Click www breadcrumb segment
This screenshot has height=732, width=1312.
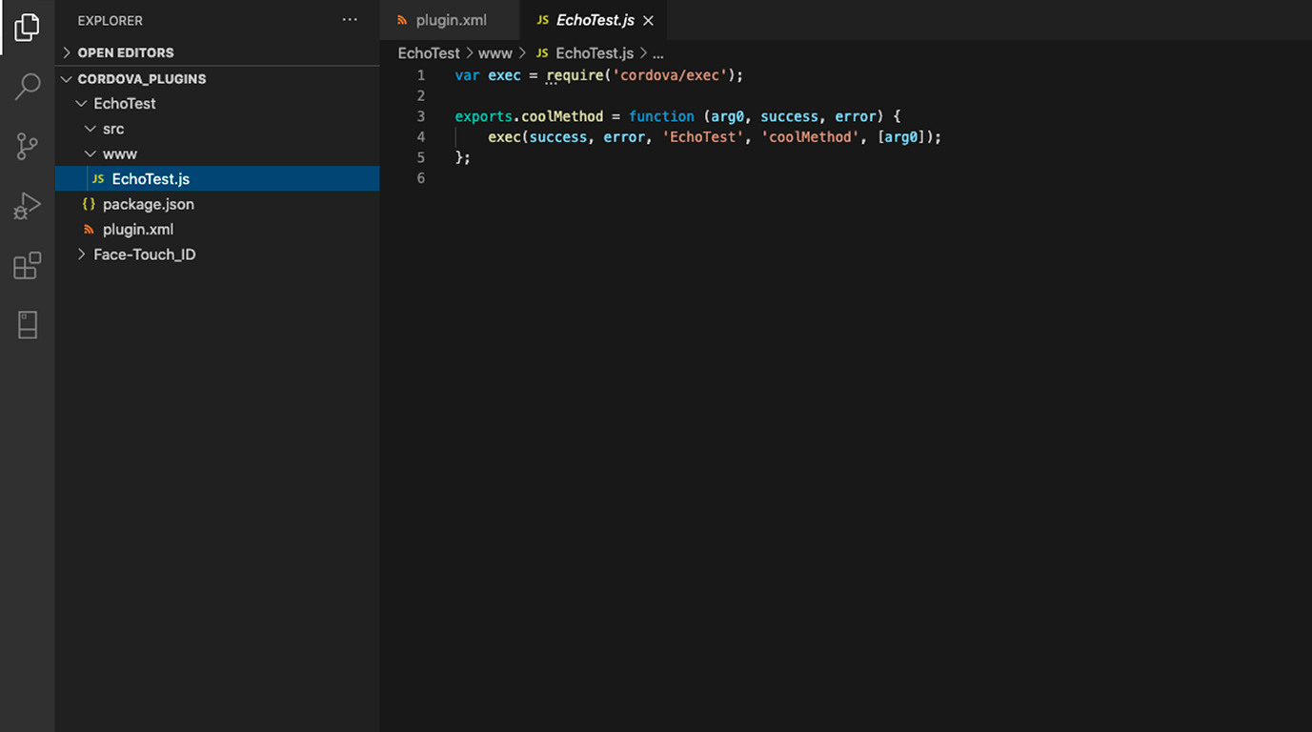click(x=495, y=53)
